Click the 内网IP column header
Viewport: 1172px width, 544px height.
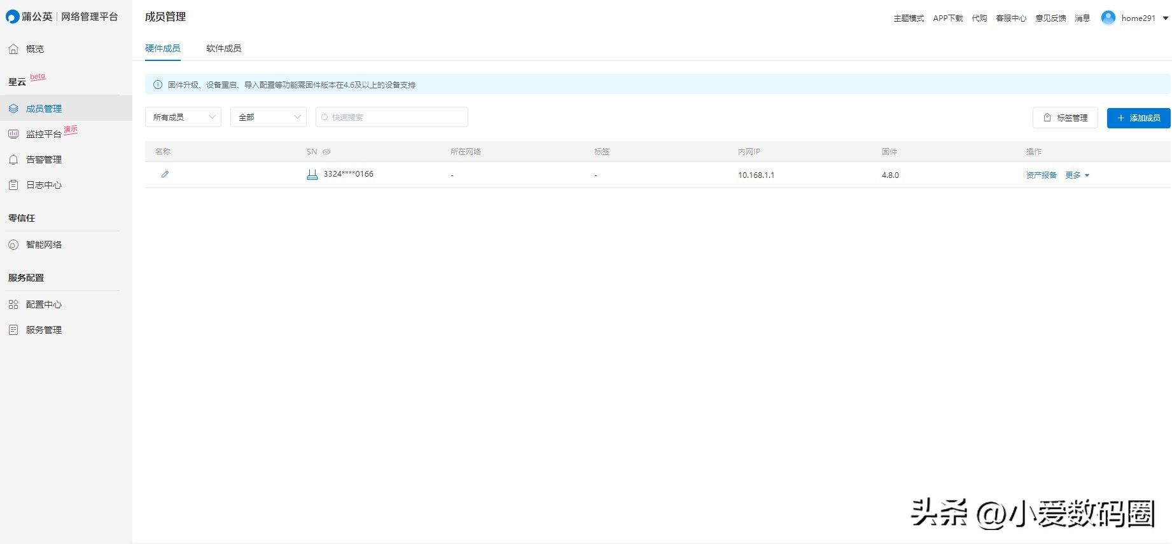(x=749, y=152)
